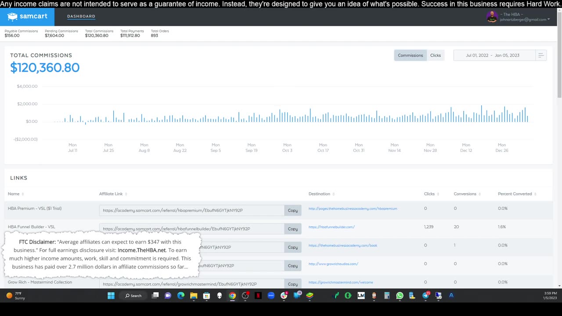Click the 1,239 clicks value

[429, 227]
